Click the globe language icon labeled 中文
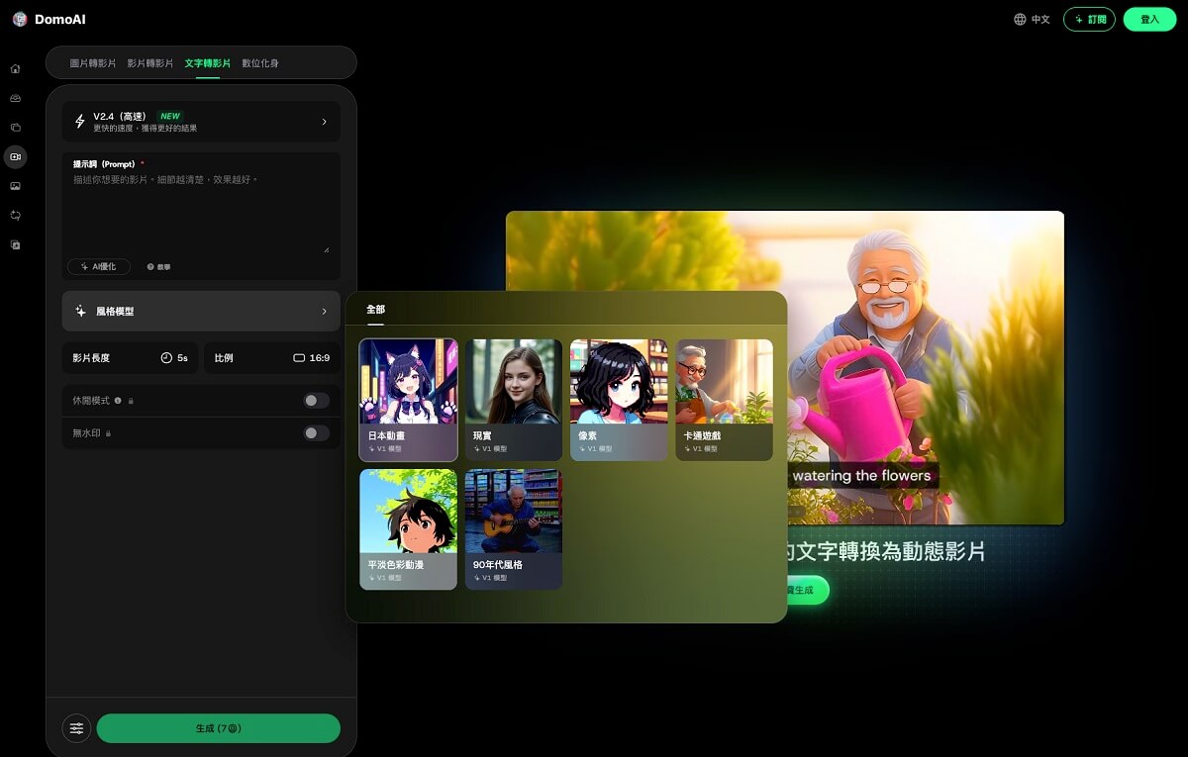Screen dimensions: 1188x757 [1032, 20]
